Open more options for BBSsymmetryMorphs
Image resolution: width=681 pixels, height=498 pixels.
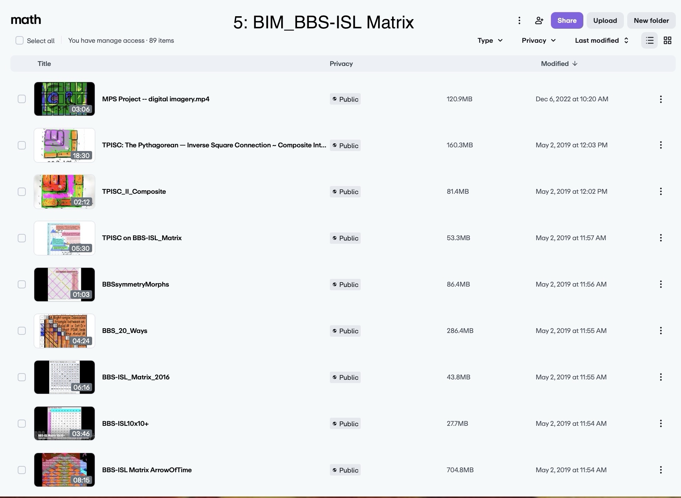tap(661, 284)
